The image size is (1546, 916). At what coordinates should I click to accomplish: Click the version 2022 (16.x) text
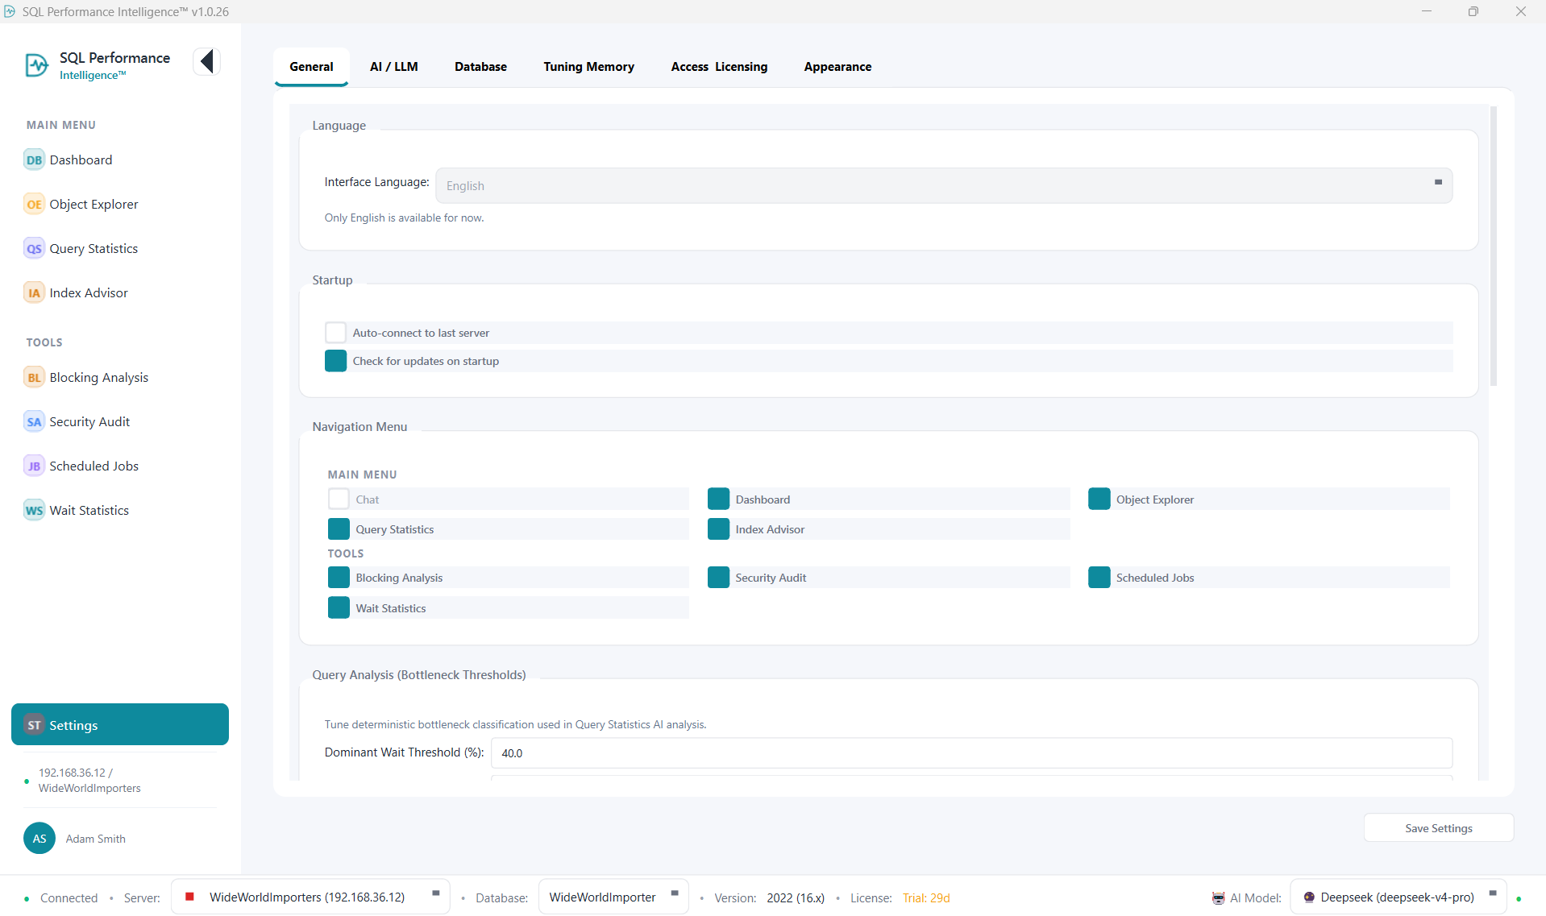click(796, 897)
